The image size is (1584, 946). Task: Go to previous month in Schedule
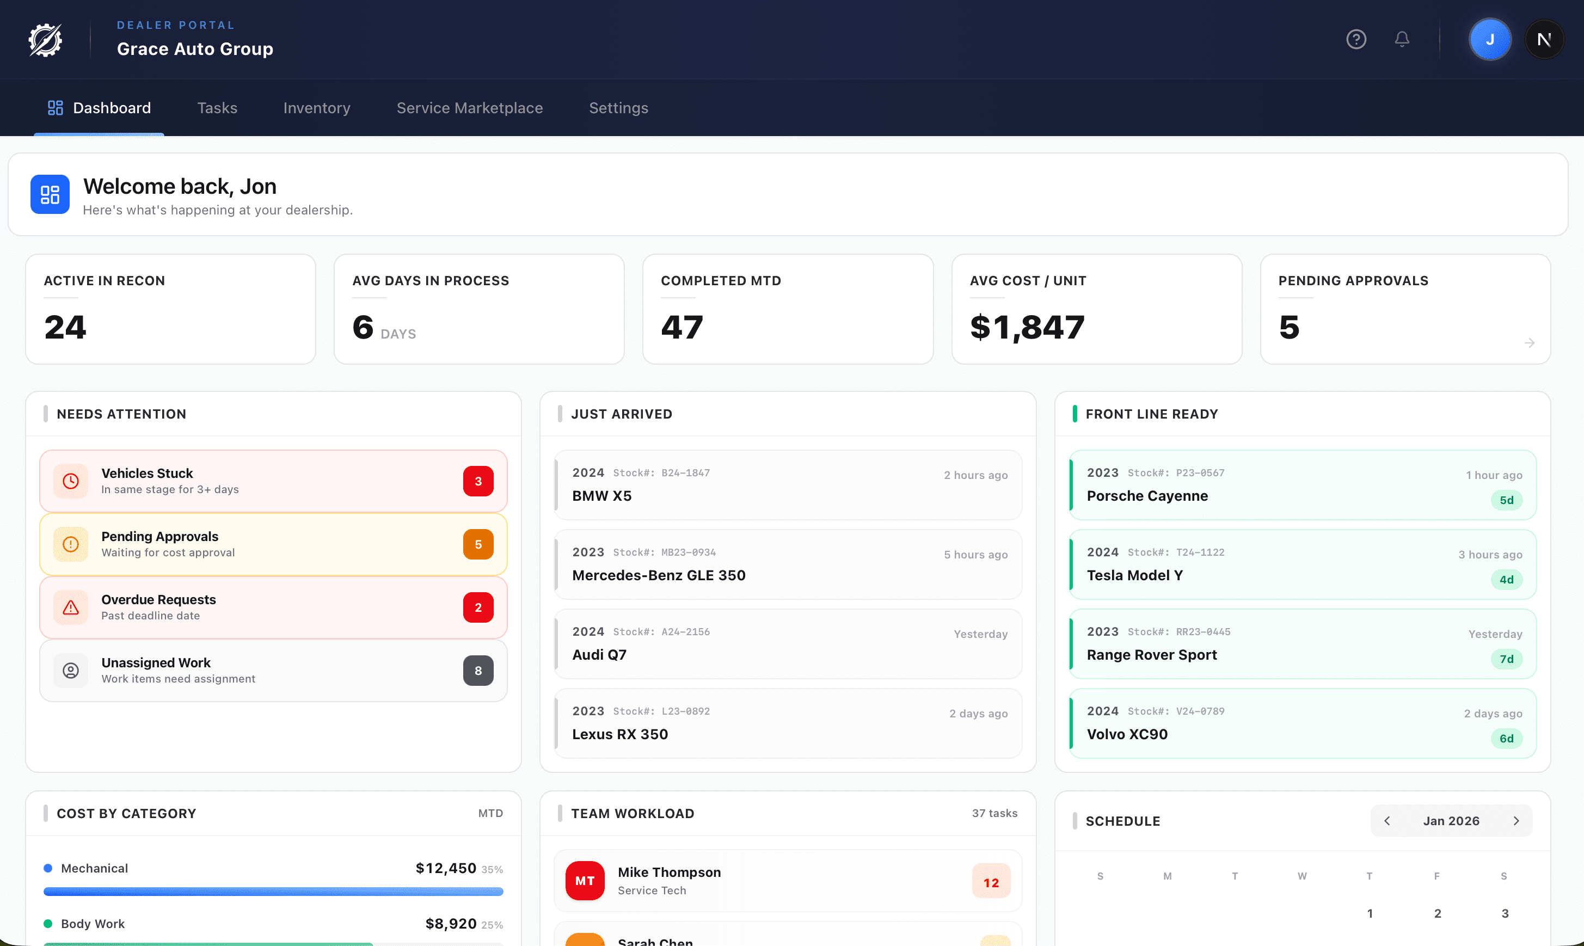(1387, 821)
